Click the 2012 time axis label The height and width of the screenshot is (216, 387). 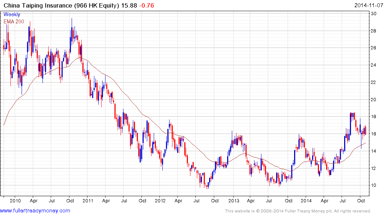(x=160, y=201)
